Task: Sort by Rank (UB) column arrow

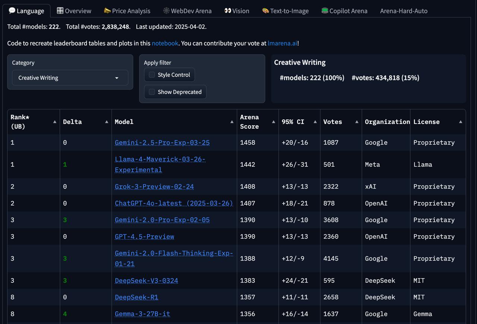Action: [55, 122]
